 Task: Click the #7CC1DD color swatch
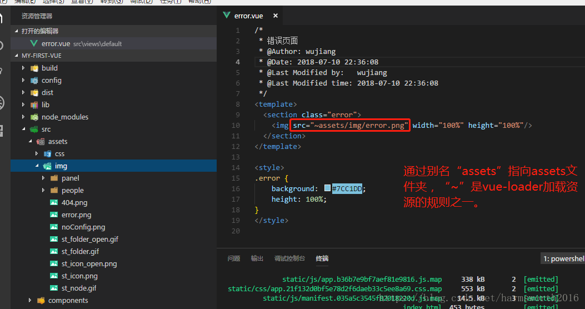tap(328, 188)
